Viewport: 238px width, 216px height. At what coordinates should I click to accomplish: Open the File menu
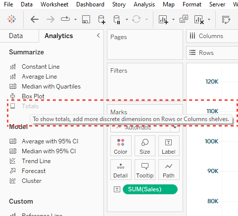click(x=8, y=4)
